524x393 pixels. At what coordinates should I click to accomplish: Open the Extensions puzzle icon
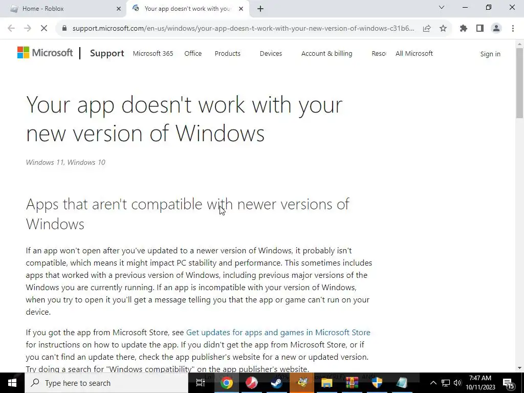(464, 29)
